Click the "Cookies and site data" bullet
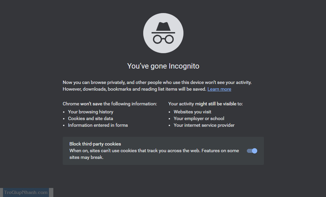The image size is (326, 197). click(x=91, y=118)
